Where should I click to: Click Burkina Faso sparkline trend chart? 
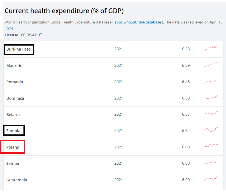(x=211, y=48)
